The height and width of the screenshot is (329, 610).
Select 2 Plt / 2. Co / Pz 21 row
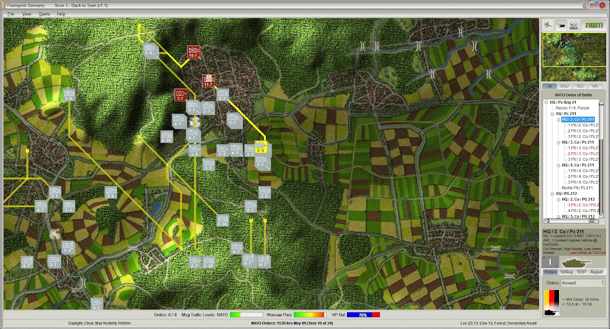[x=583, y=131]
